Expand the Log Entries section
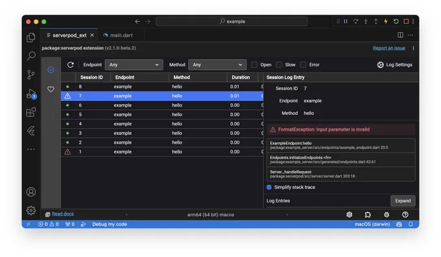The width and height of the screenshot is (441, 257). tap(403, 201)
